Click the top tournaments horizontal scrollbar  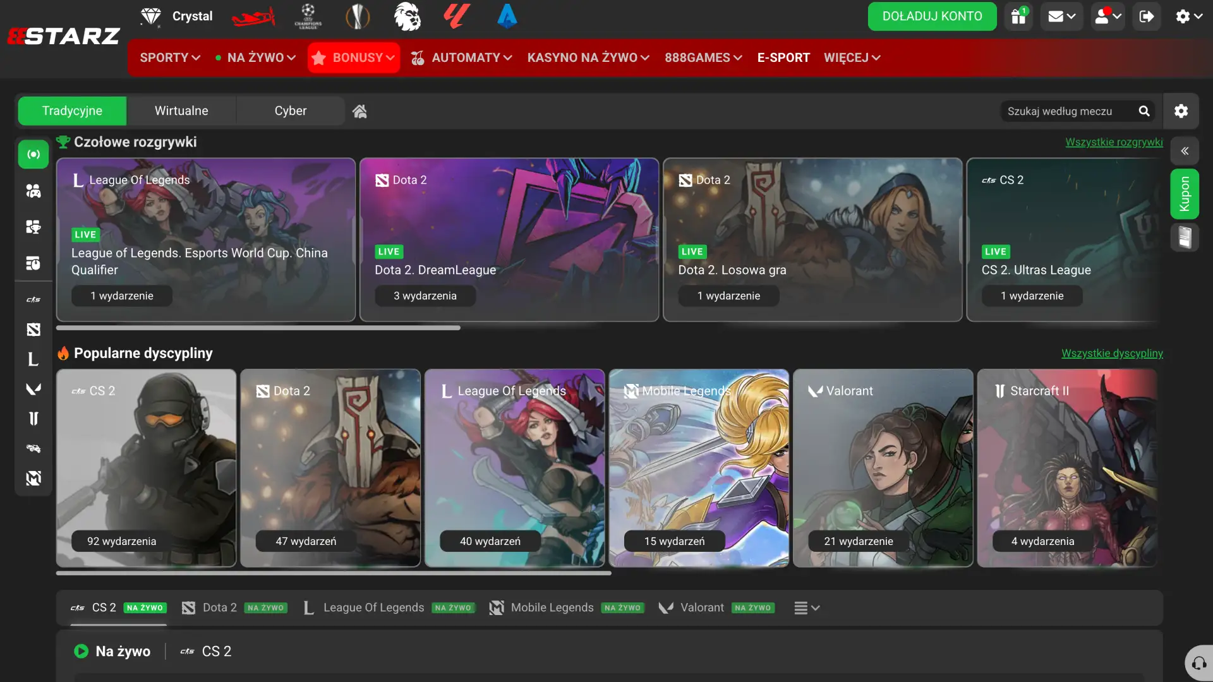(x=258, y=328)
